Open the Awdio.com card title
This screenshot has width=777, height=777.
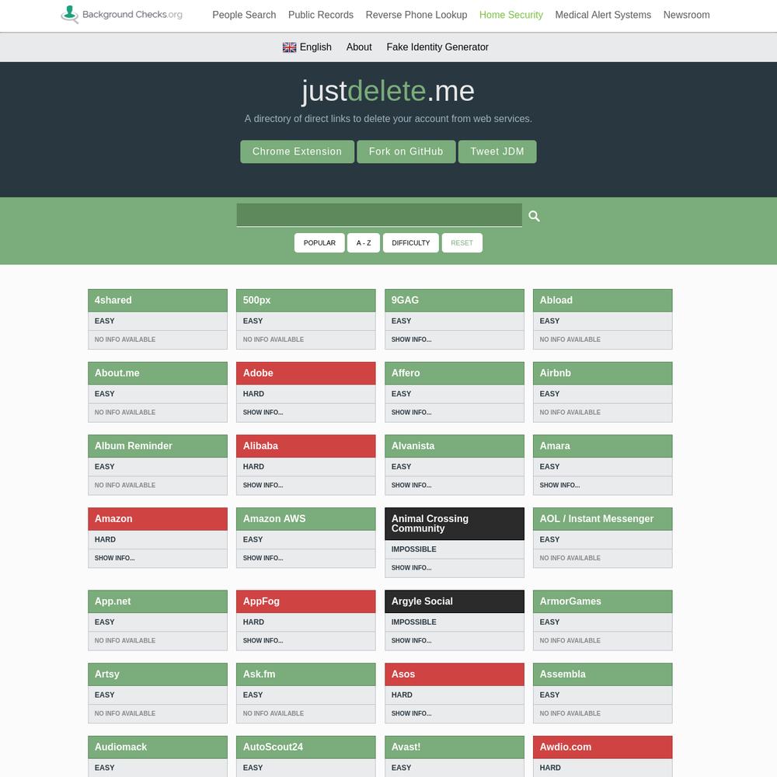coord(602,747)
